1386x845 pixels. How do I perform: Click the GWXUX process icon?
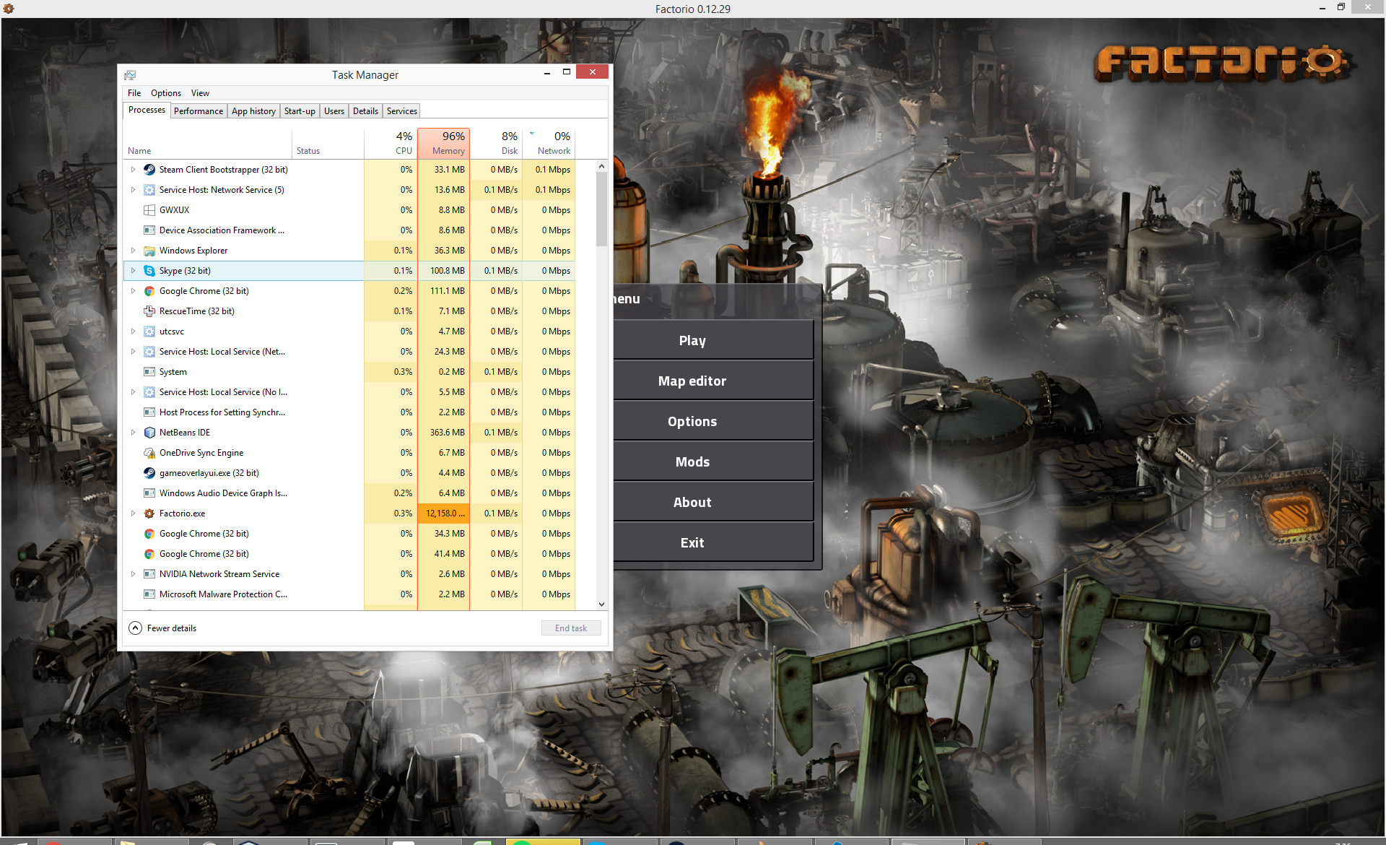click(149, 210)
